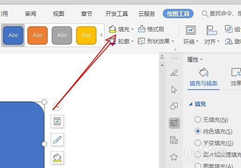Select Gradient fill (渐变填充) radio option
The width and height of the screenshot is (241, 168).
[198, 143]
